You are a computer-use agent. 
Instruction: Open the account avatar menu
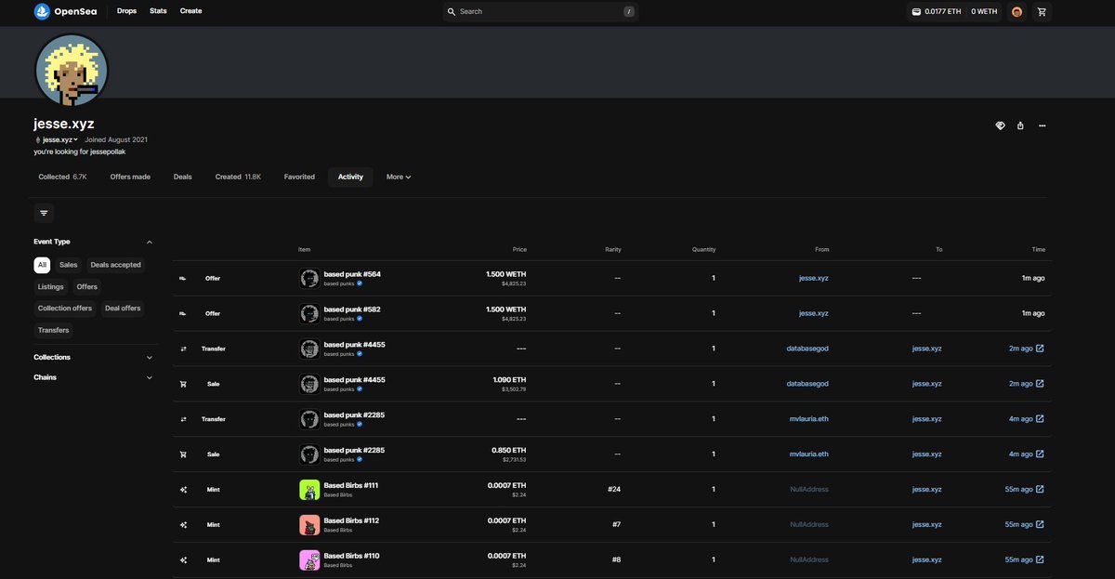point(1017,12)
